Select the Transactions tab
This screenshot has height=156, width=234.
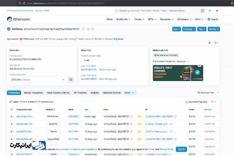click(14, 93)
